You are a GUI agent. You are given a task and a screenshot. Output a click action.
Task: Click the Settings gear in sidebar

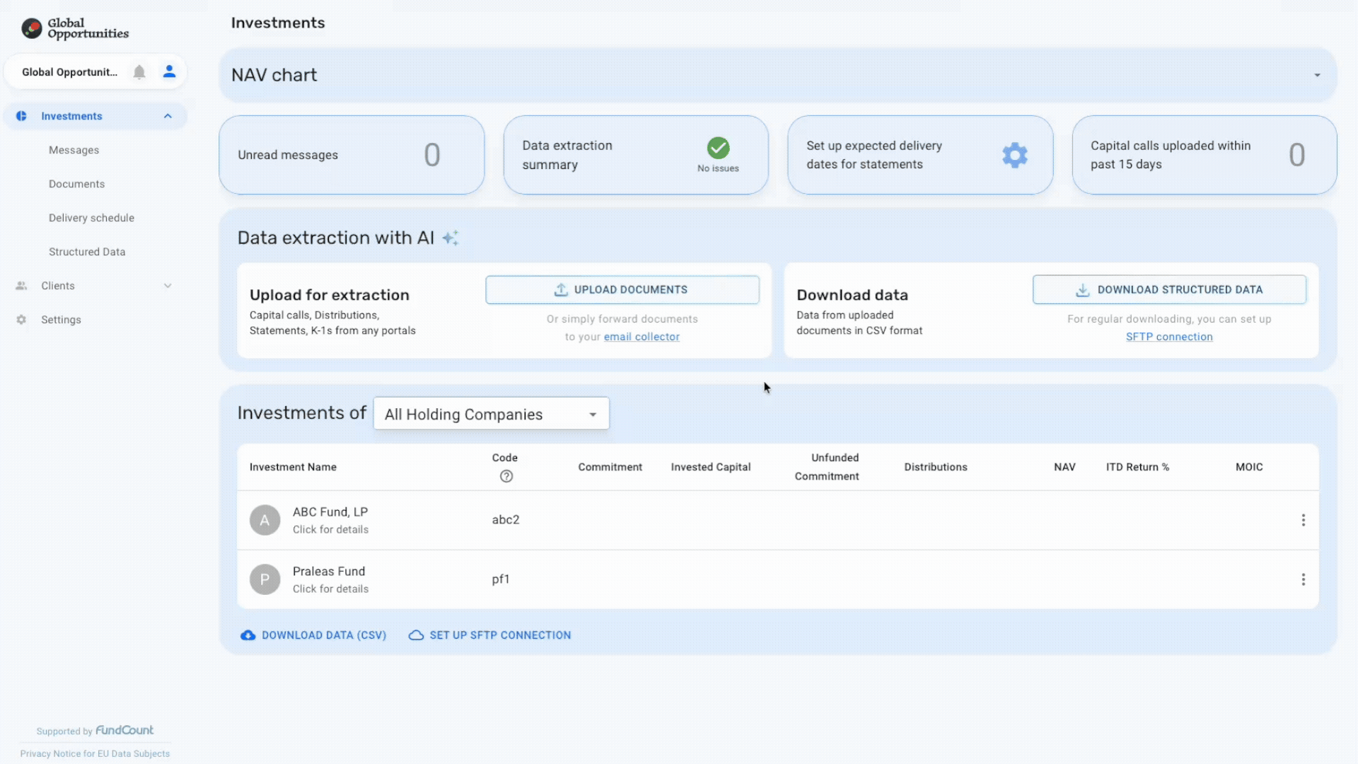tap(21, 320)
